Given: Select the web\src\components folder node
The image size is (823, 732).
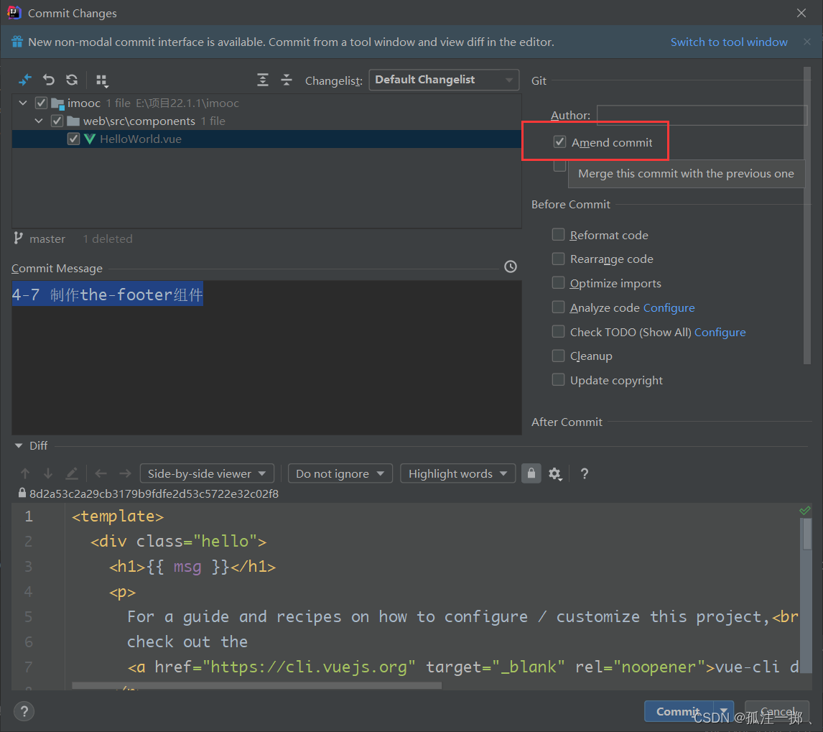Looking at the screenshot, I should point(139,121).
